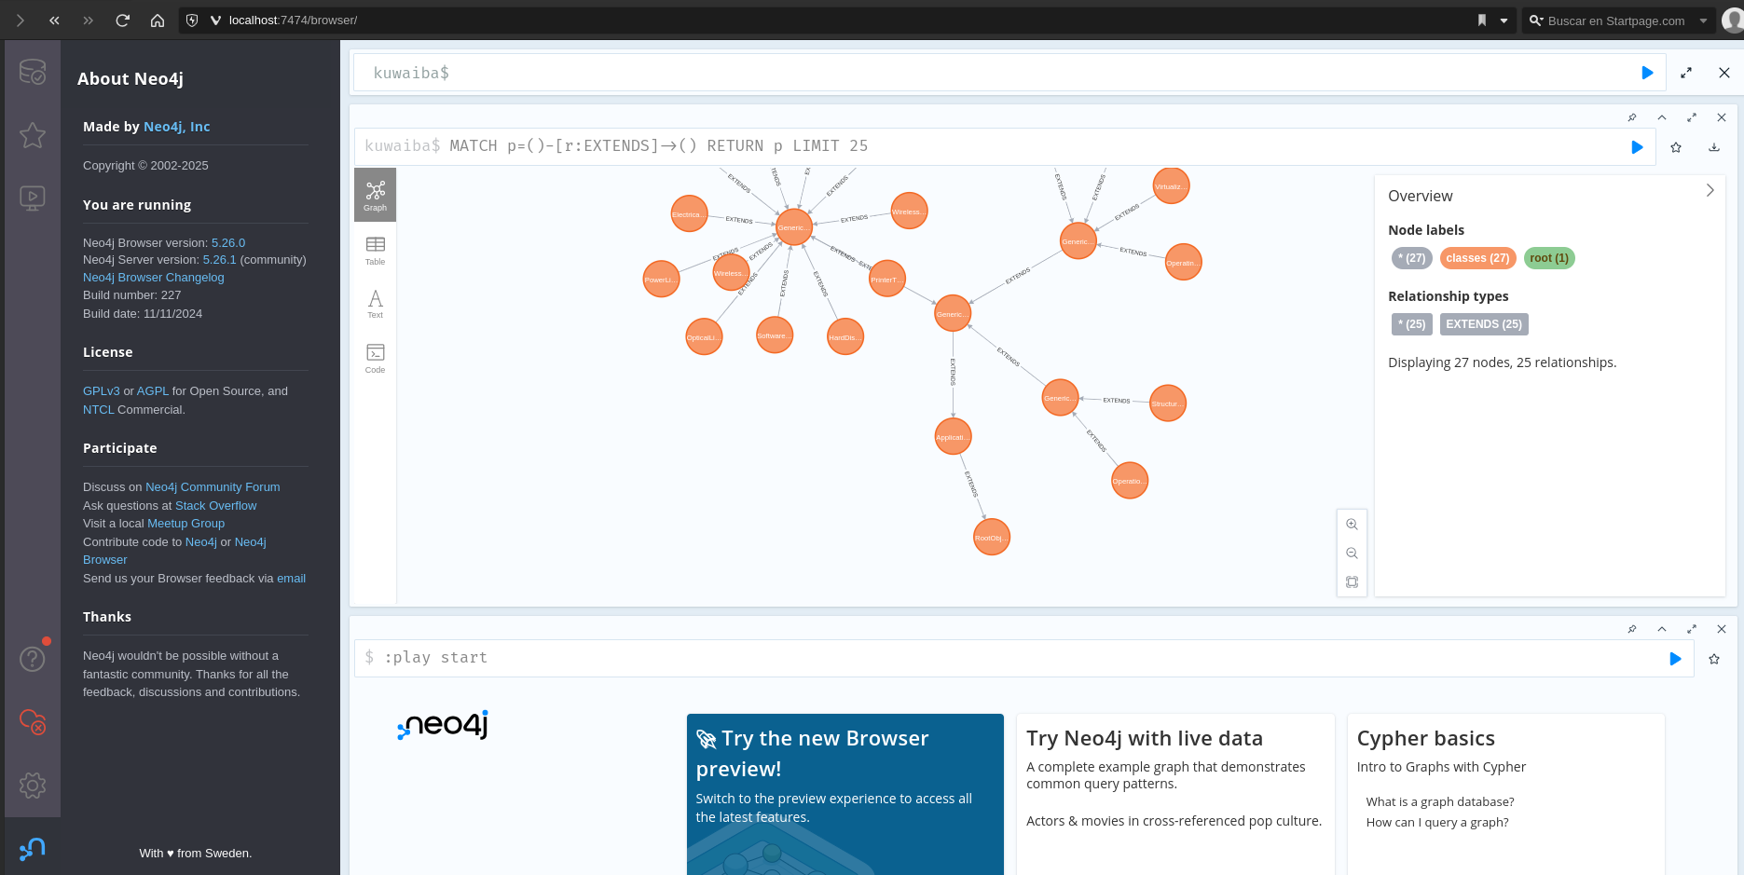The height and width of the screenshot is (875, 1744).
Task: Download the EXTENDS query result
Action: click(x=1713, y=147)
